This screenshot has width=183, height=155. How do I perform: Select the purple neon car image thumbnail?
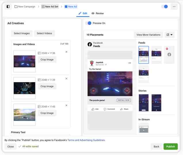coord(24,61)
